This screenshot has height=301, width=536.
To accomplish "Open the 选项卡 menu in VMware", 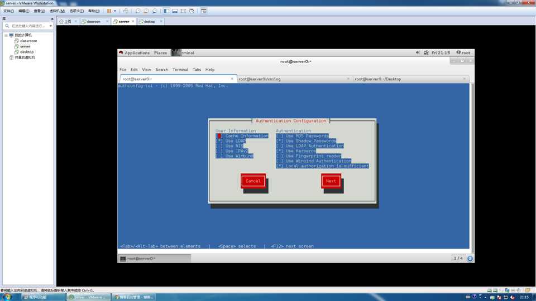I will click(76, 11).
